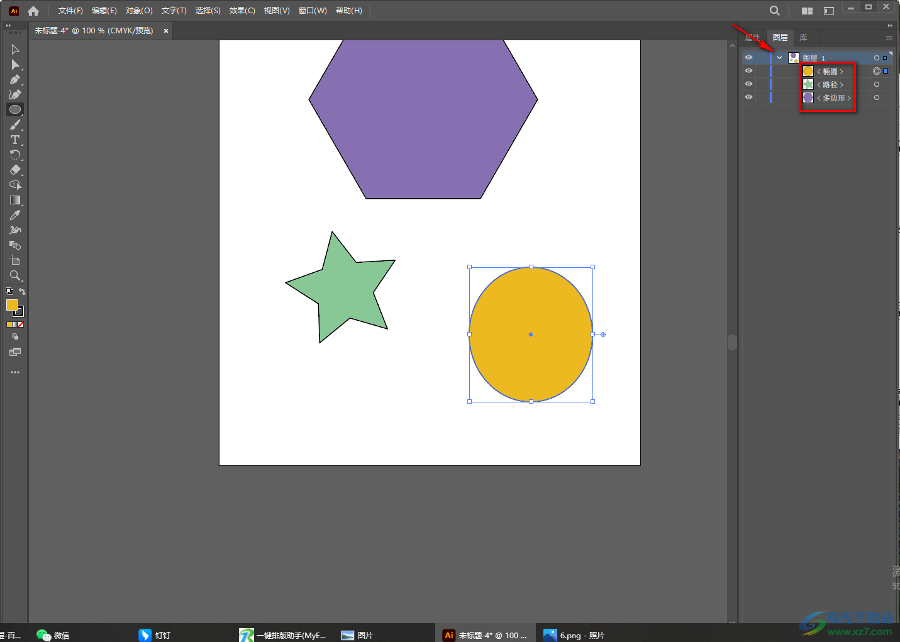Click the yellow fill color swatch
Viewport: 900px width, 642px height.
tap(11, 305)
